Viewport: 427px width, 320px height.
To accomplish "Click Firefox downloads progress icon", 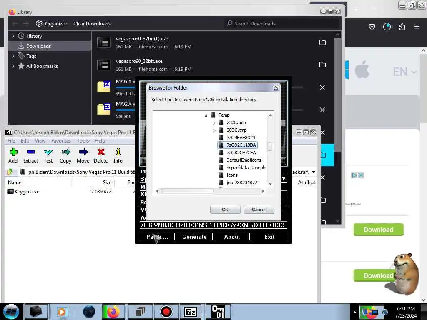I will point(387,27).
